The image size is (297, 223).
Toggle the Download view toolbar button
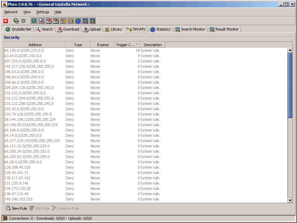(x=49, y=21)
